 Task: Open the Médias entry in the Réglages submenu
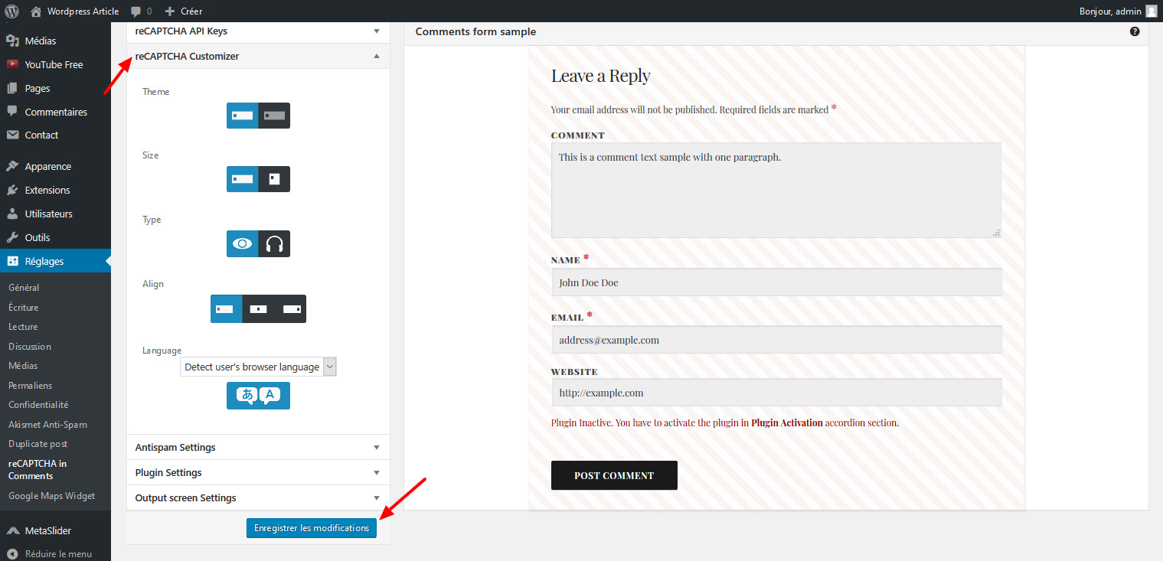pos(23,365)
